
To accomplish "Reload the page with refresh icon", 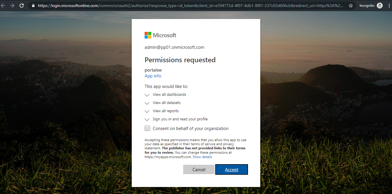I will click(x=22, y=6).
